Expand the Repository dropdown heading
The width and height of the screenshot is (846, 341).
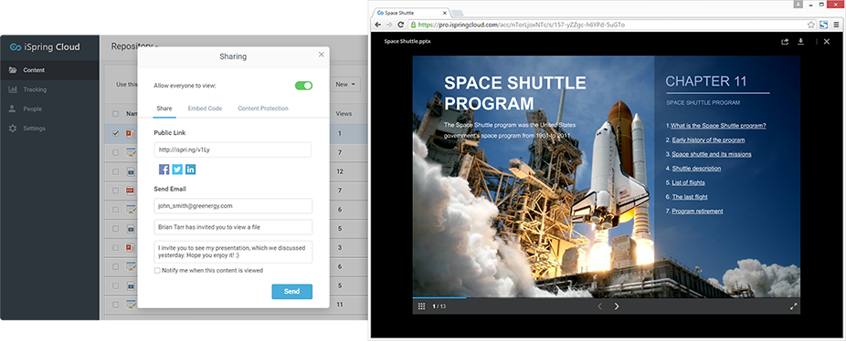135,46
